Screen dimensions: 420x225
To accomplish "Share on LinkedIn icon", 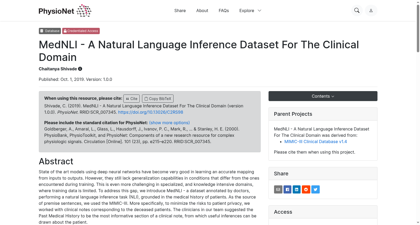I will tap(297, 190).
